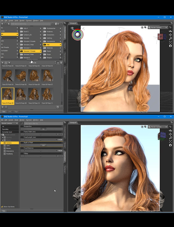Image resolution: width=174 pixels, height=227 pixels.
Task: Select Fane 50 Pose 08 thumbnail
Action: click(8, 96)
